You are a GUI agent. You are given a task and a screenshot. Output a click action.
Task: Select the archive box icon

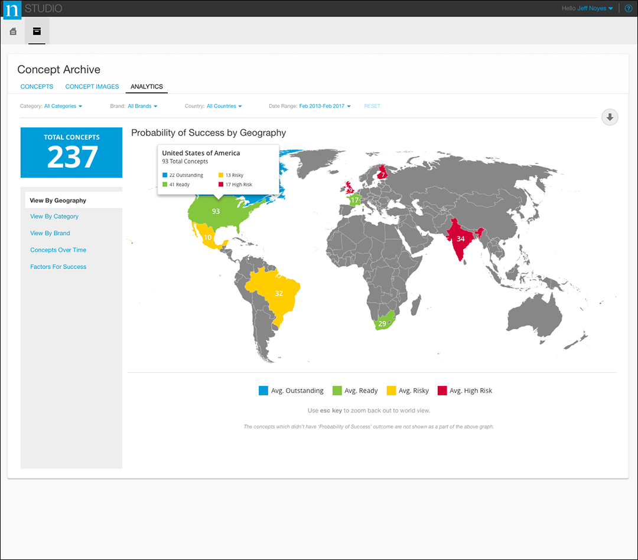[x=37, y=31]
